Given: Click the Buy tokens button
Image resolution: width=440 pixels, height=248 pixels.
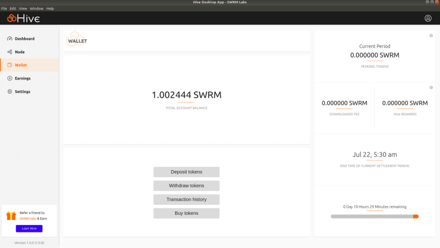Looking at the screenshot, I should tap(186, 213).
